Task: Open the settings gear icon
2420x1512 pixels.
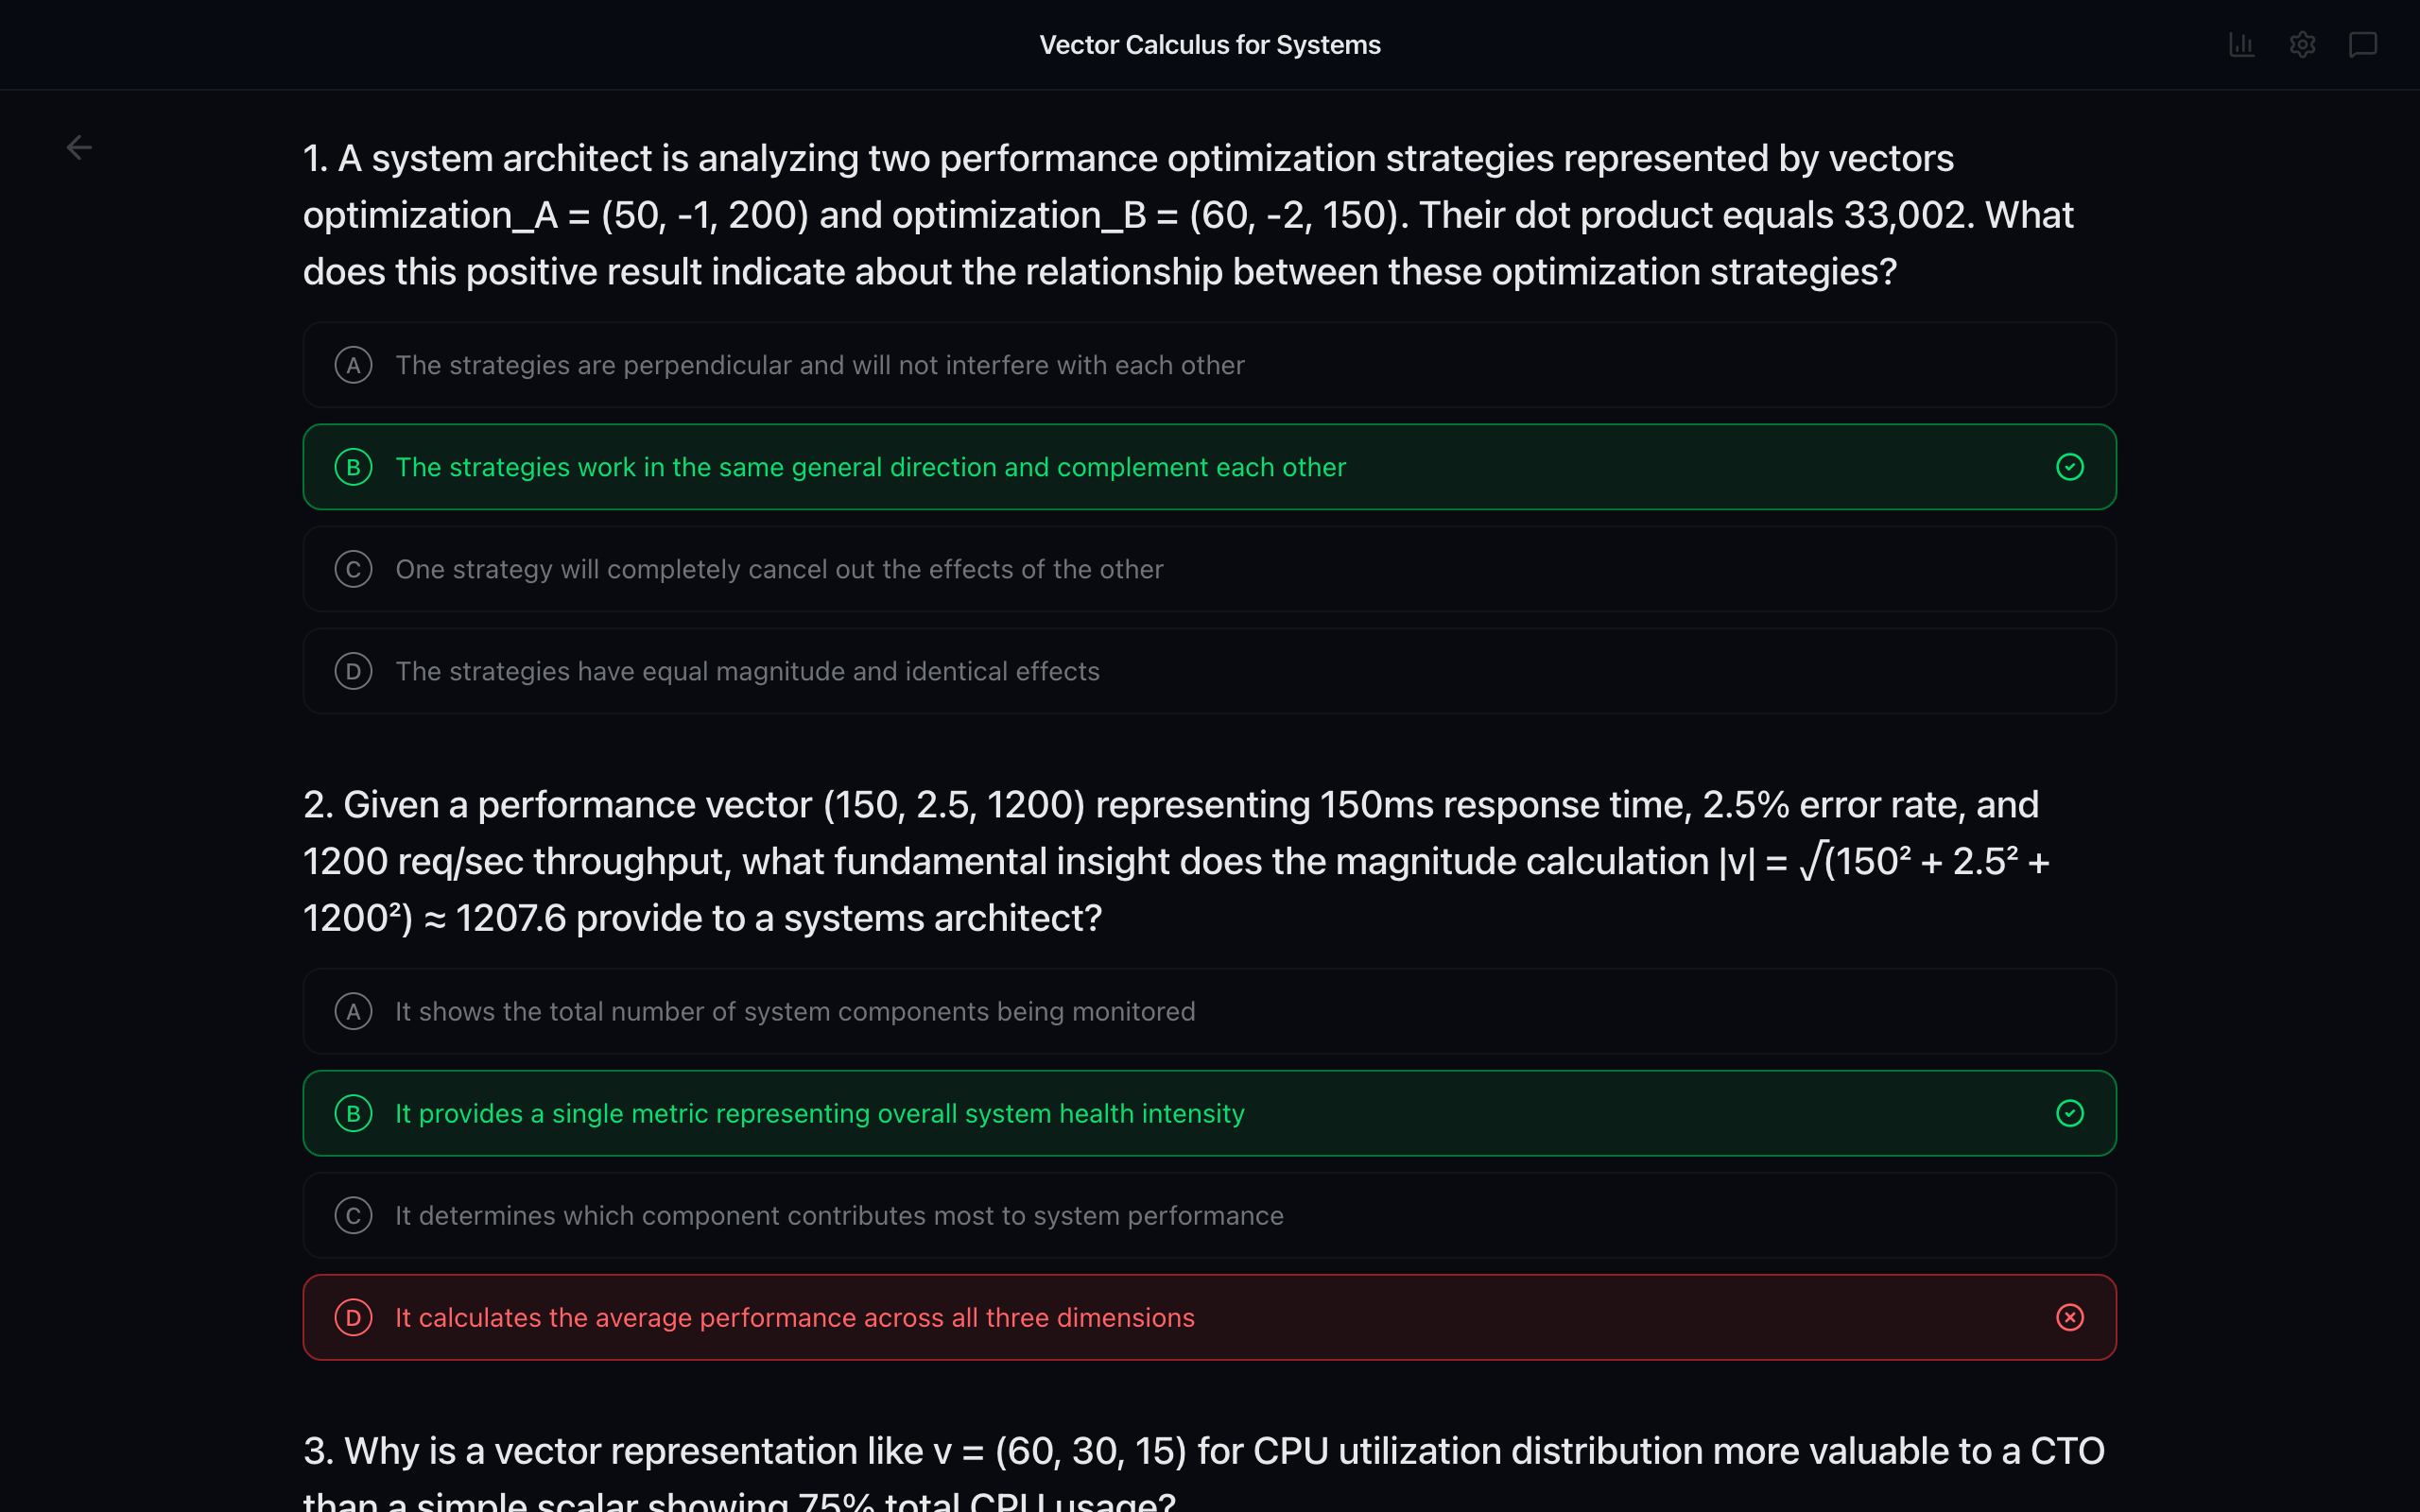Action: click(x=2302, y=45)
